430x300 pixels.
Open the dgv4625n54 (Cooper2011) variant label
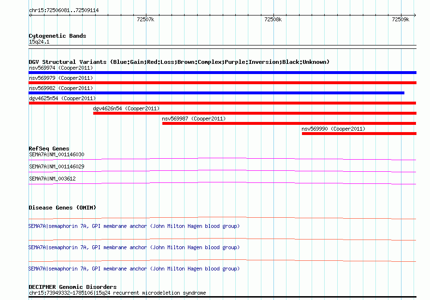pos(62,98)
